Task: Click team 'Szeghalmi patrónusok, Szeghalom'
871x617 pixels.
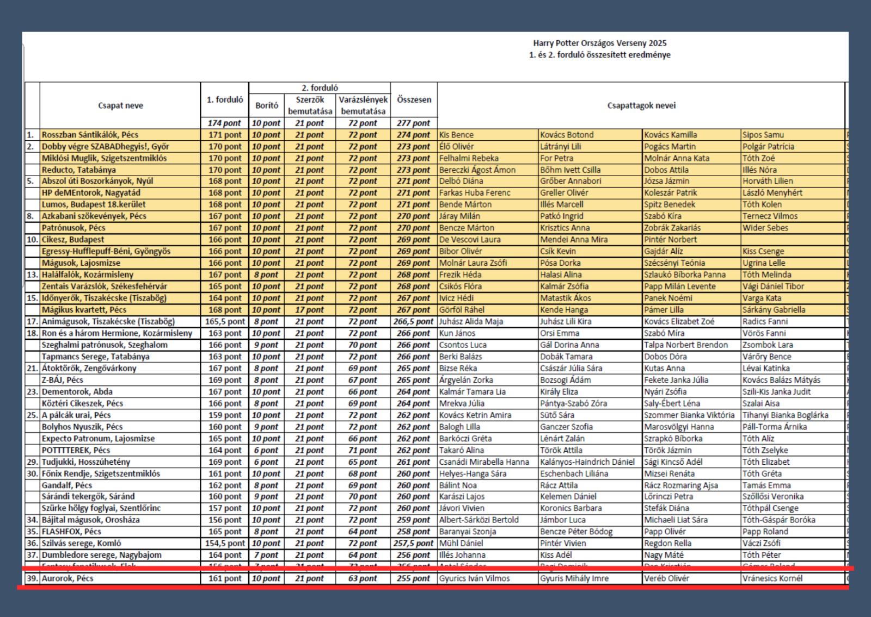Action: (x=105, y=345)
